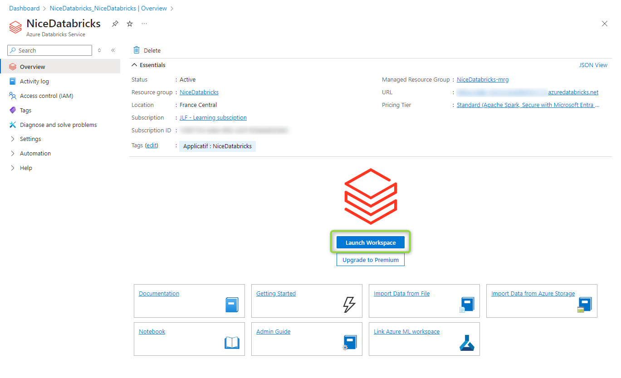The image size is (621, 378).
Task: Select the France Central location text
Action: coord(198,105)
